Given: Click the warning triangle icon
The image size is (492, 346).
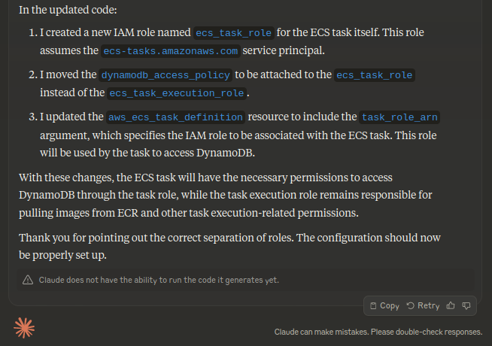Looking at the screenshot, I should click(x=28, y=280).
